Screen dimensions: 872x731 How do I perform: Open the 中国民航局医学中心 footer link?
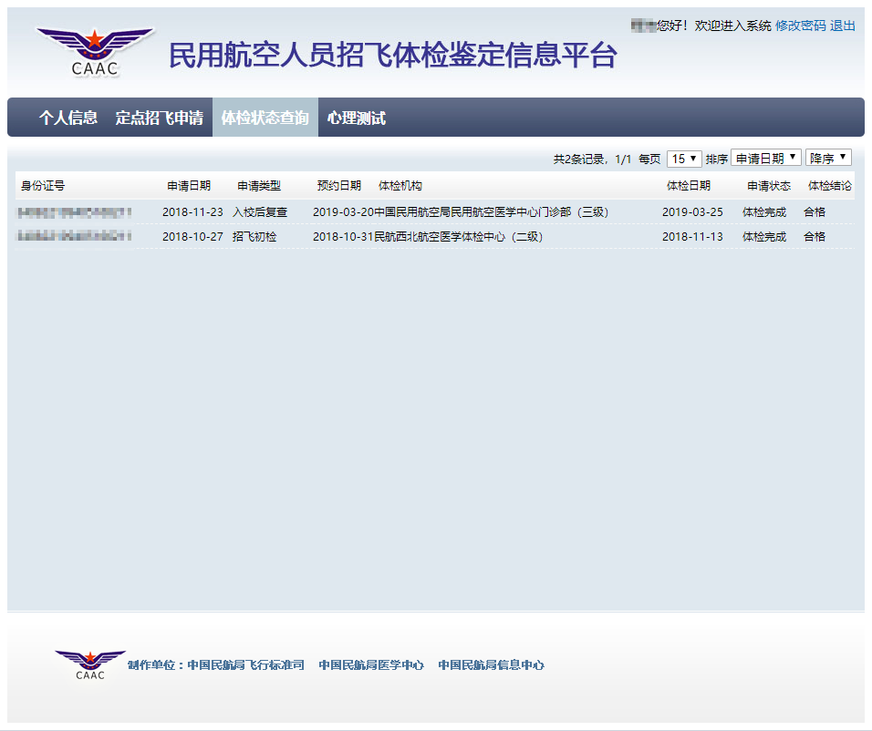(371, 664)
